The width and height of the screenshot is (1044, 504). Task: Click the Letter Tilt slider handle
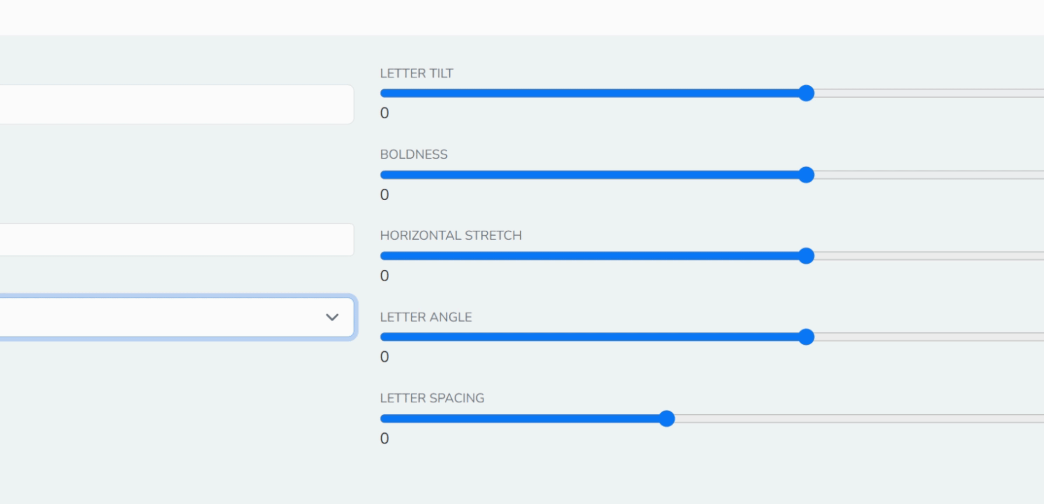[x=806, y=93]
